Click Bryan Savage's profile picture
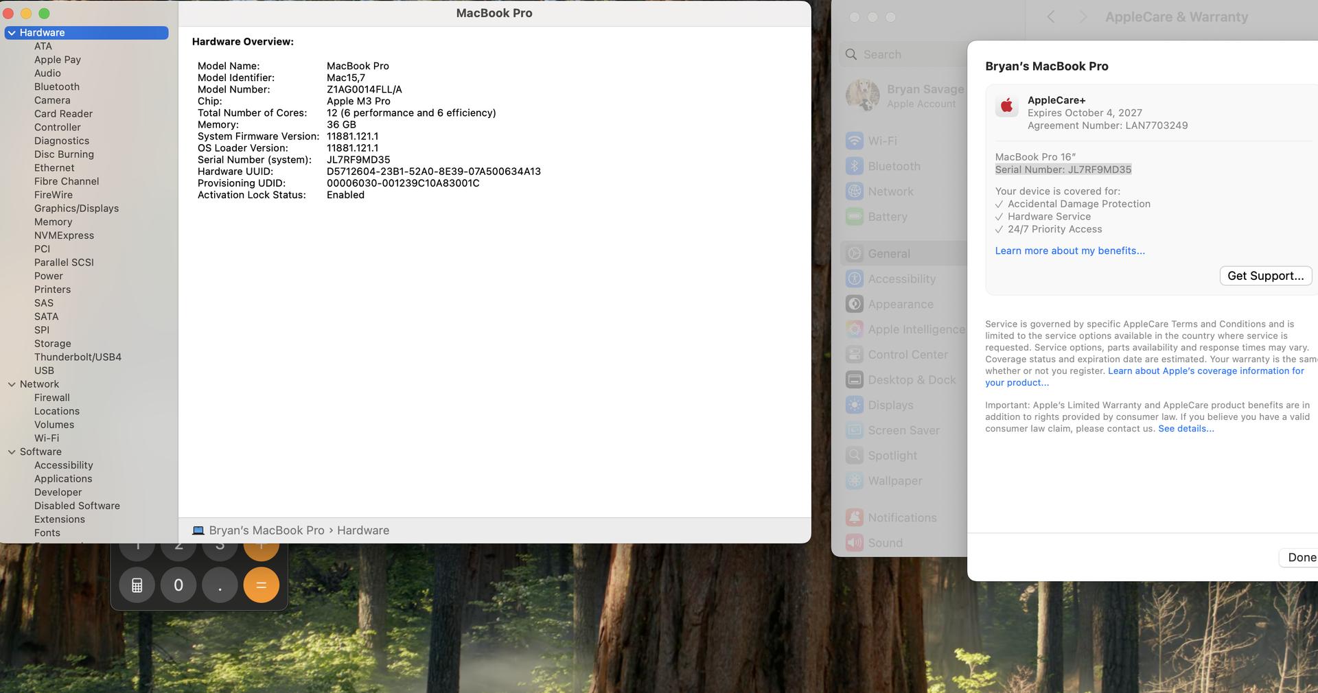 pos(863,95)
